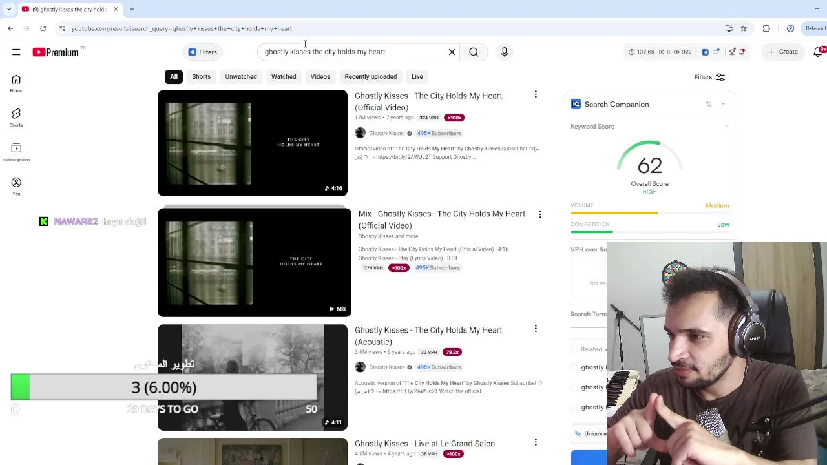The height and width of the screenshot is (465, 827).
Task: Open the vidIQ alert bell in toolbar
Action: click(742, 52)
